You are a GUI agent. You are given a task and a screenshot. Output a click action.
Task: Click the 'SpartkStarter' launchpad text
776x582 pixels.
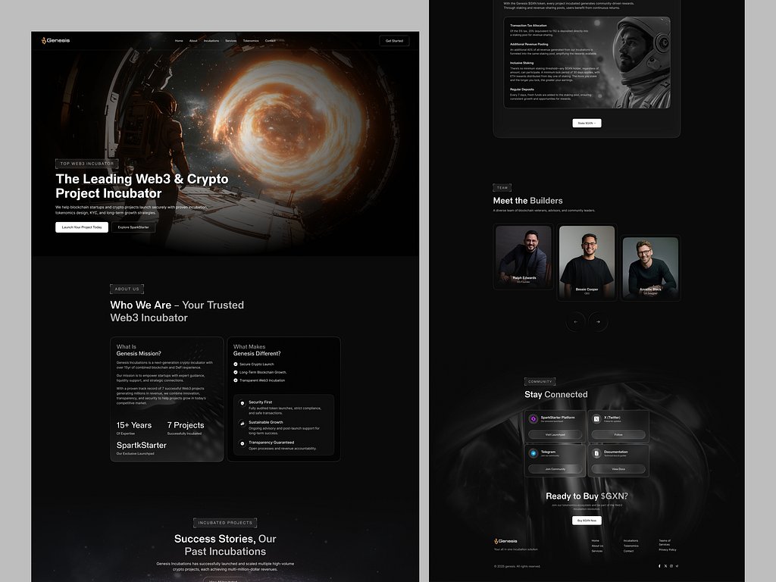142,445
